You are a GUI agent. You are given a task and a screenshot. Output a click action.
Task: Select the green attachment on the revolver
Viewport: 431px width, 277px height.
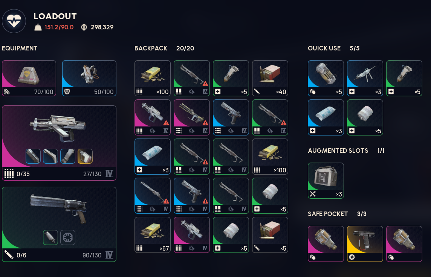50,237
